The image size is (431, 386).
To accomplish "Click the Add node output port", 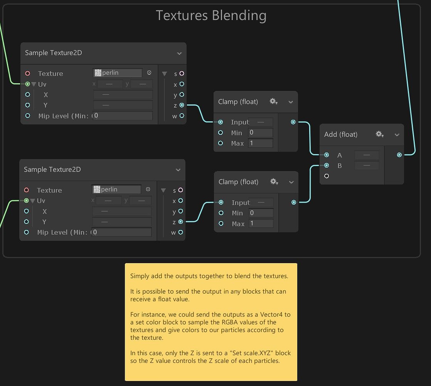I will coord(399,155).
